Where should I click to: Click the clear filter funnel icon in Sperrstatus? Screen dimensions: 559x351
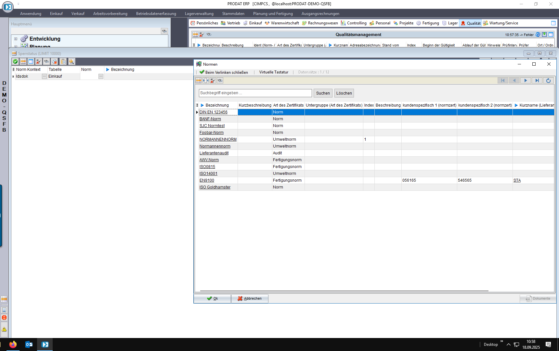39,61
